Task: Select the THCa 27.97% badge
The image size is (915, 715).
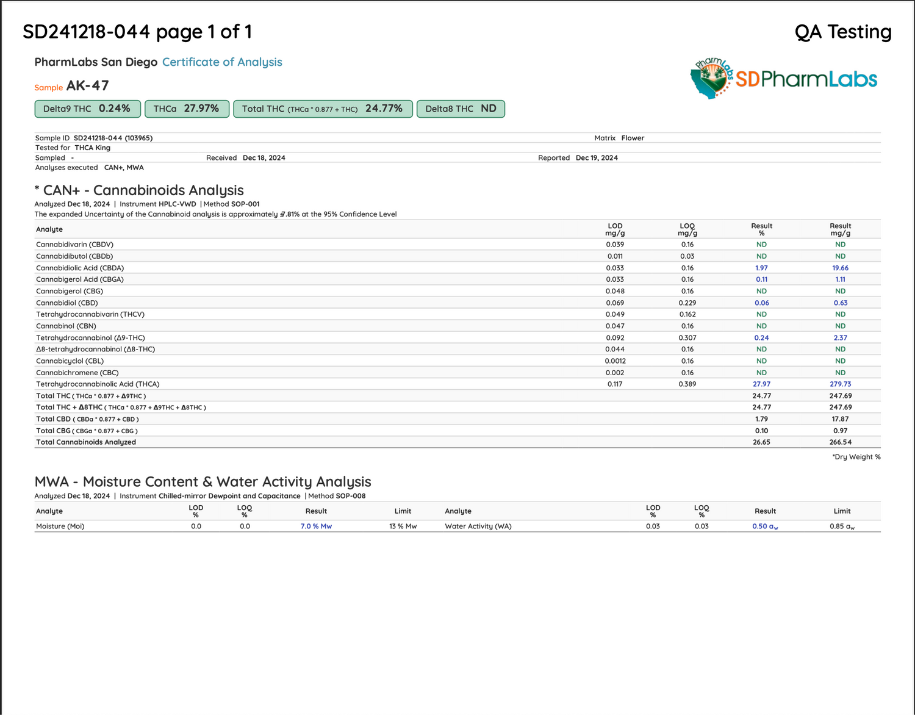Action: (186, 109)
